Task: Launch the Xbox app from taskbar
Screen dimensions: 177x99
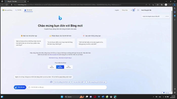Action: [x=111, y=97]
